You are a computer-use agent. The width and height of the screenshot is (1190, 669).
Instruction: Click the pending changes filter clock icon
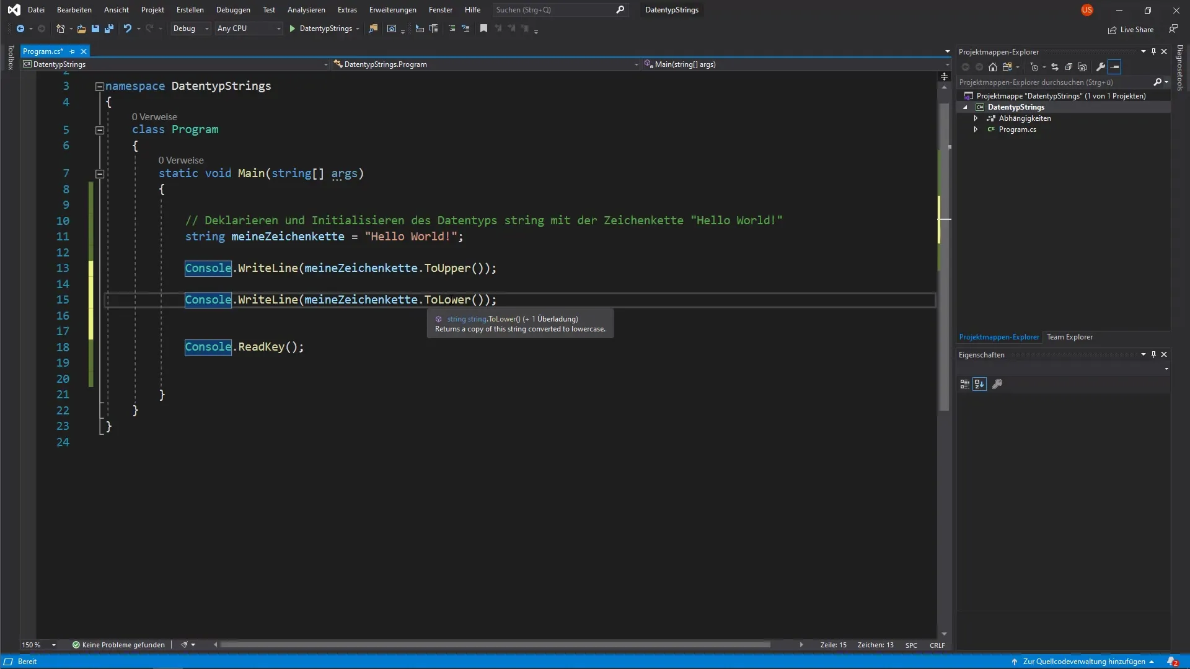pyautogui.click(x=1034, y=67)
